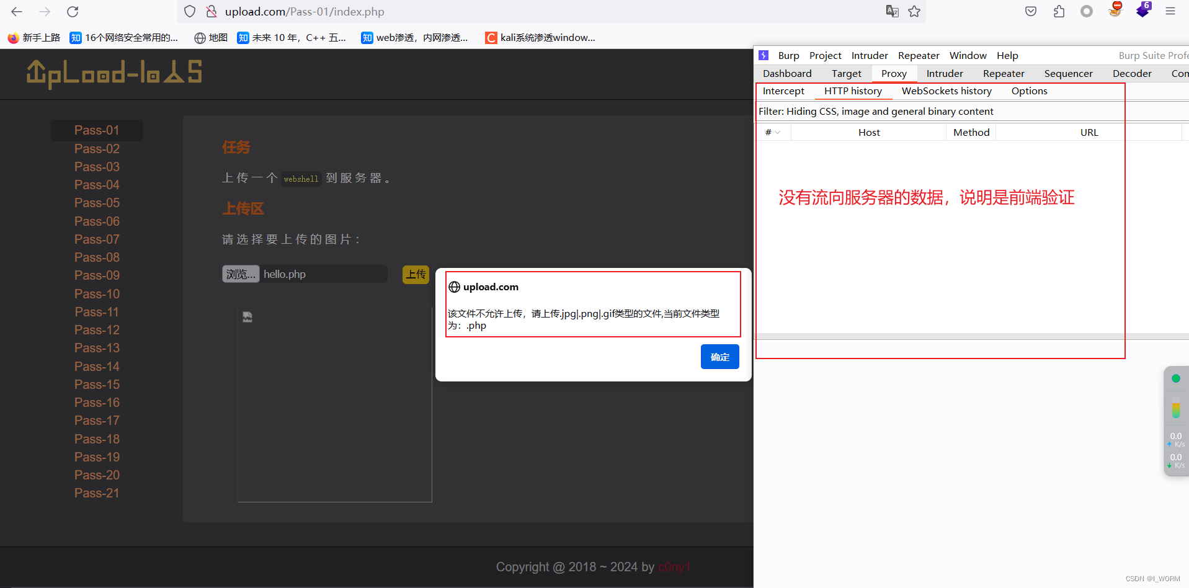Open the Intercept sub-tab in Proxy
The width and height of the screenshot is (1189, 588).
[783, 91]
